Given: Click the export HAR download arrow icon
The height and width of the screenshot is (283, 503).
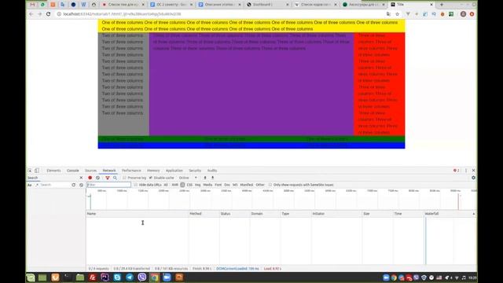Looking at the screenshot, I should point(212,178).
